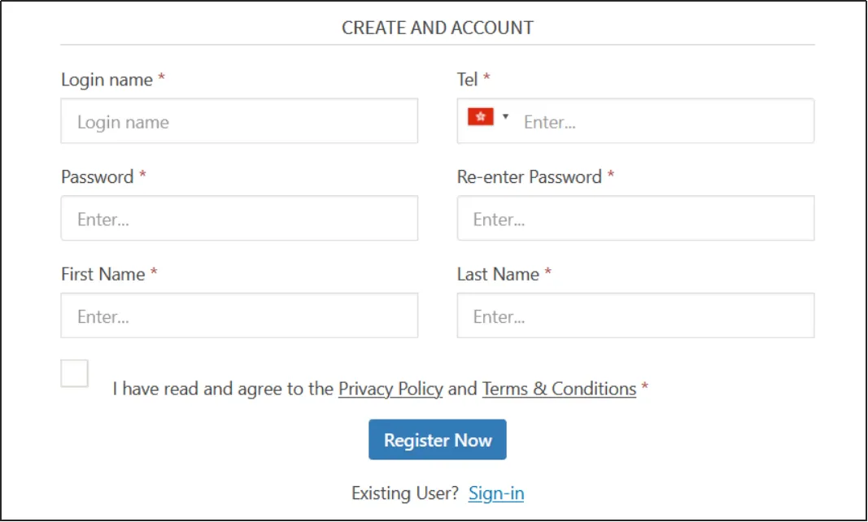Click the First Name text box
The width and height of the screenshot is (868, 522).
pyautogui.click(x=239, y=316)
